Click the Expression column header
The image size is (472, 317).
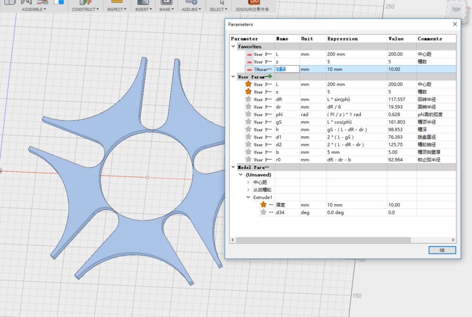coord(357,38)
